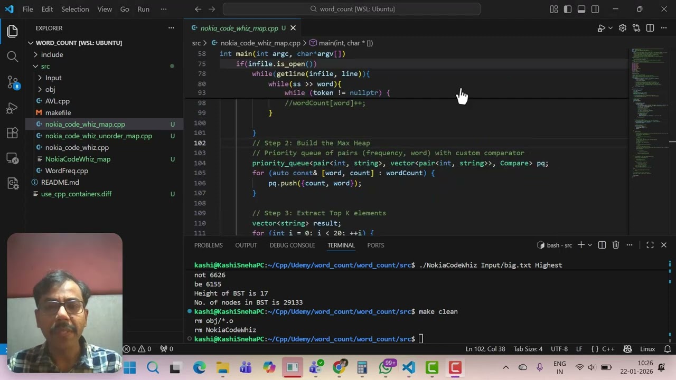Open the Selection menu
Screen dimensions: 676x380
[x=75, y=9]
